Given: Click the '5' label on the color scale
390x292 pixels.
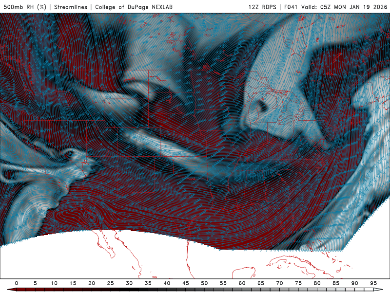Looking at the screenshot, I should pos(35,283).
